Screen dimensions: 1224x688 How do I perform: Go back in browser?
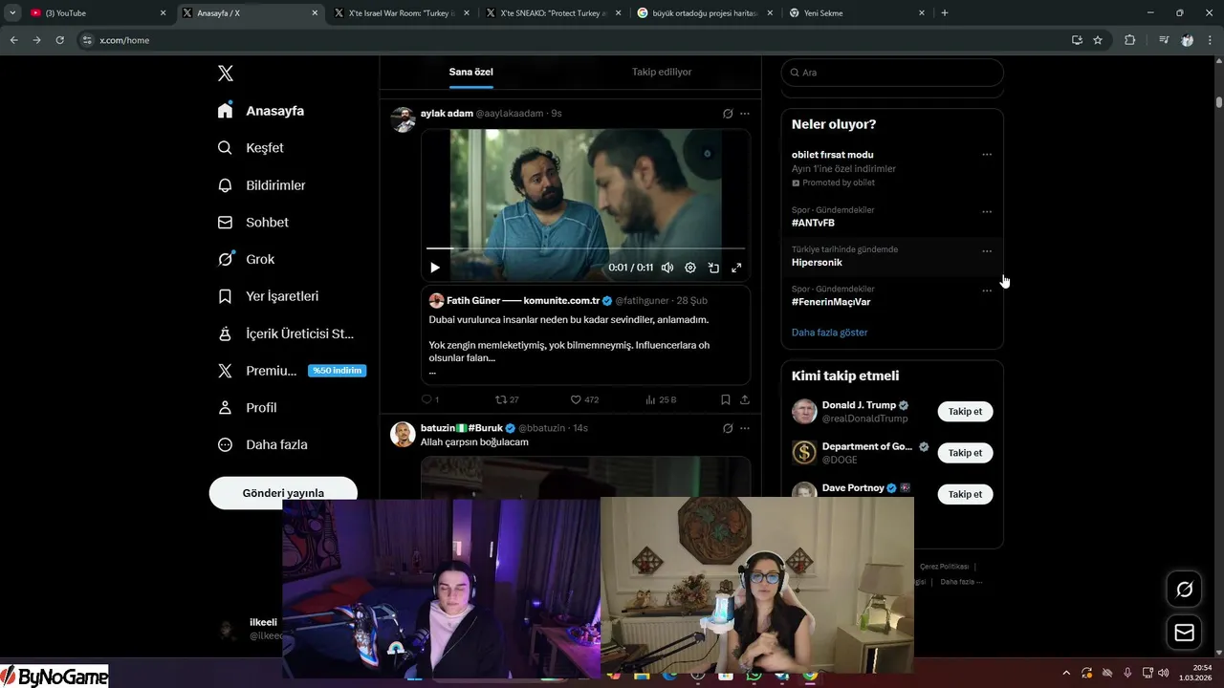click(13, 40)
